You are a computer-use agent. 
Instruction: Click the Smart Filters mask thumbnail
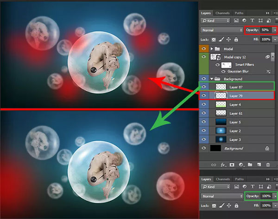(227, 65)
